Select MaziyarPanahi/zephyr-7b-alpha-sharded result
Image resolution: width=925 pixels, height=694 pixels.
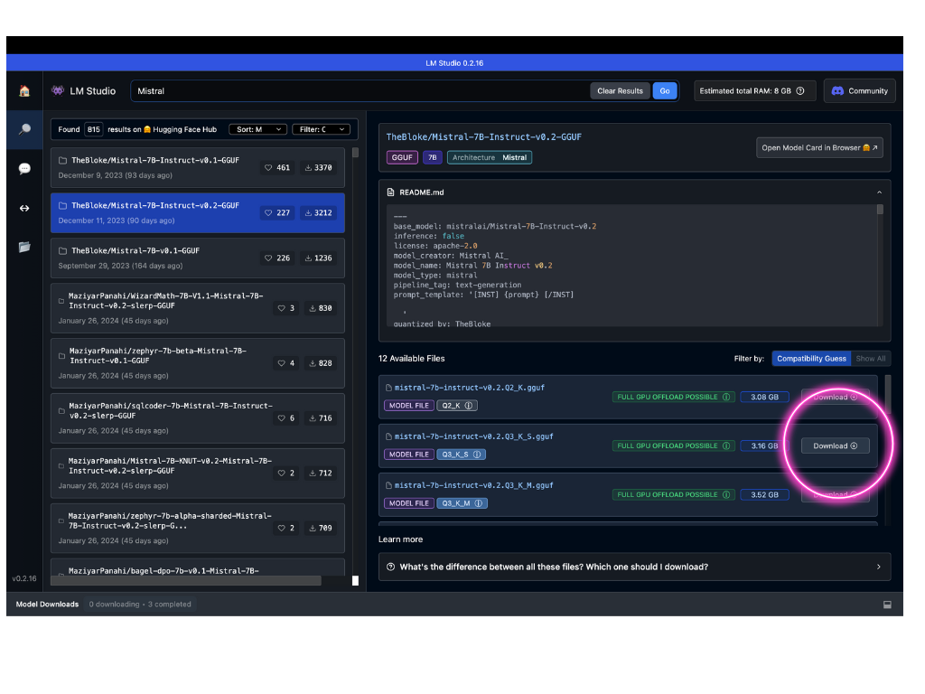[198, 528]
